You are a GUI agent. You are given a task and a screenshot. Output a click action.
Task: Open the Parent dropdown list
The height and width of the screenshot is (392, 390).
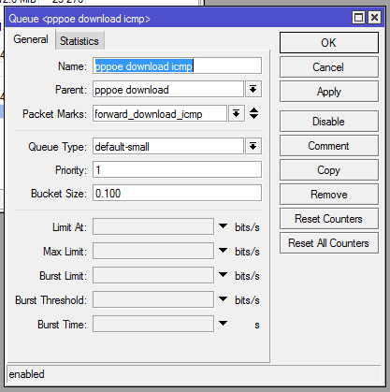point(253,90)
